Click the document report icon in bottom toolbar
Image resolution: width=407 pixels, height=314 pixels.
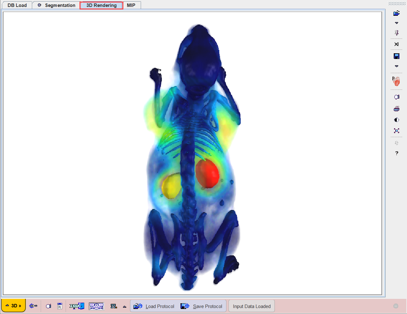coord(60,306)
